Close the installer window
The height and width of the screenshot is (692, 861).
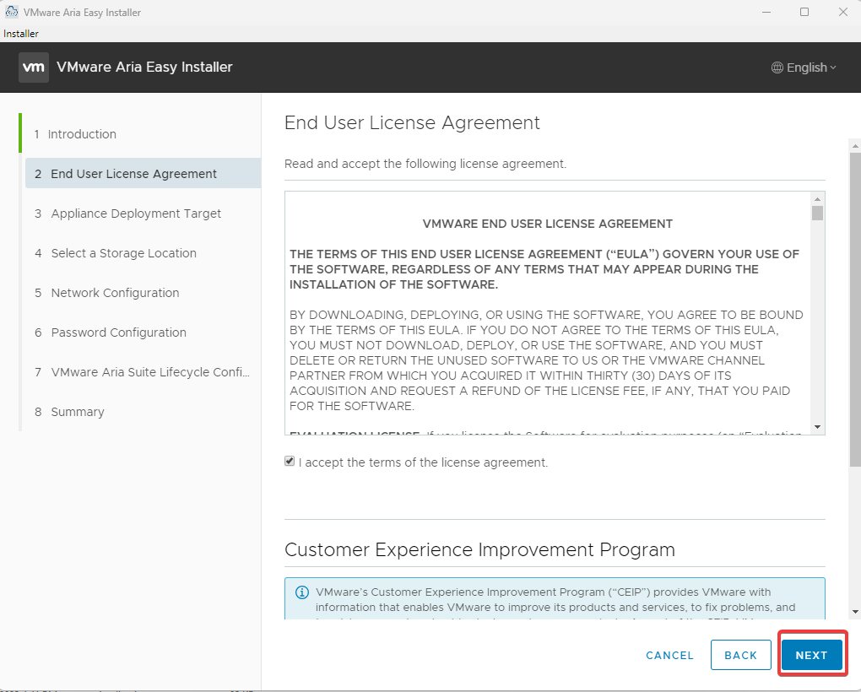pyautogui.click(x=843, y=12)
